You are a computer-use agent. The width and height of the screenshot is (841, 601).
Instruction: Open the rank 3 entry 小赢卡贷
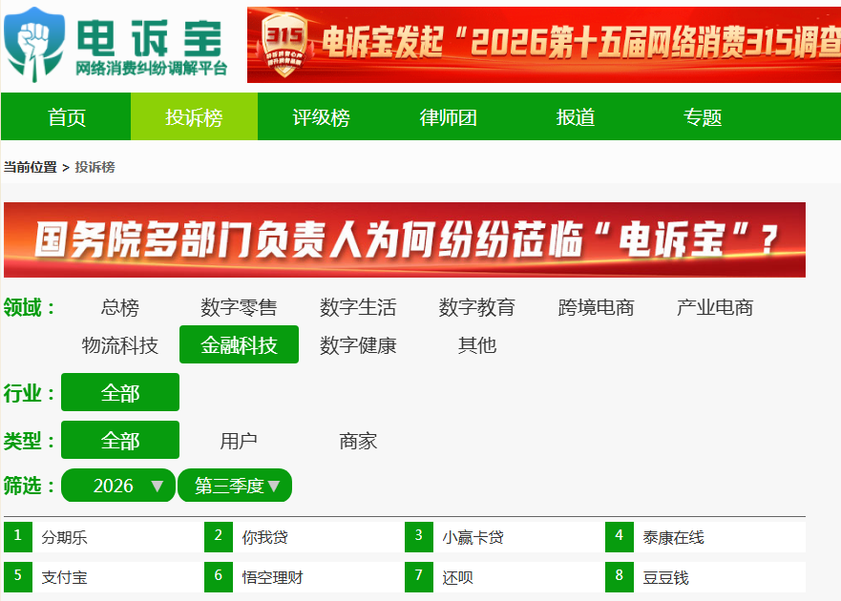[473, 537]
